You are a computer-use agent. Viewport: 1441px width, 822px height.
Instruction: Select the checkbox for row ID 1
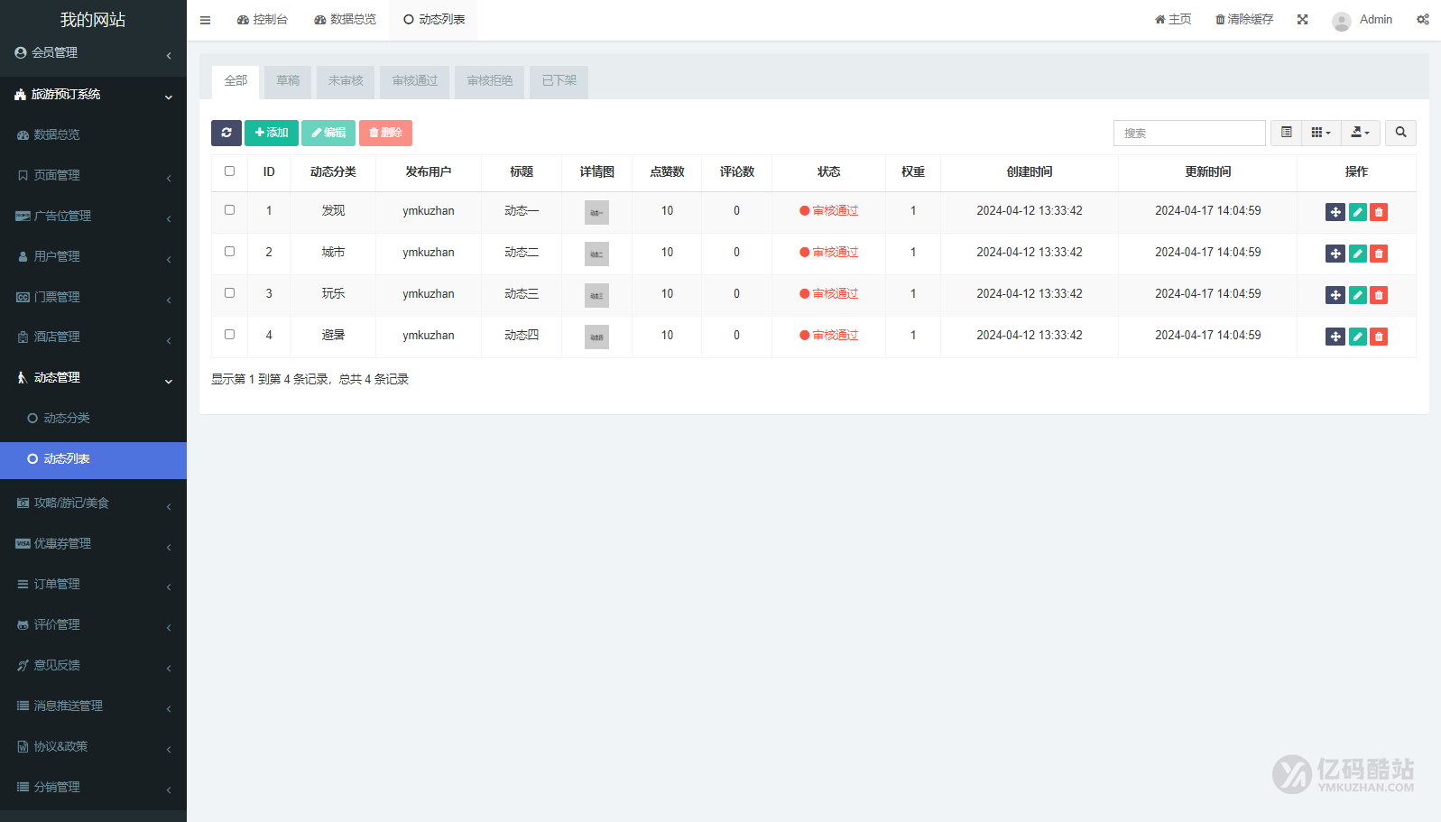click(229, 210)
